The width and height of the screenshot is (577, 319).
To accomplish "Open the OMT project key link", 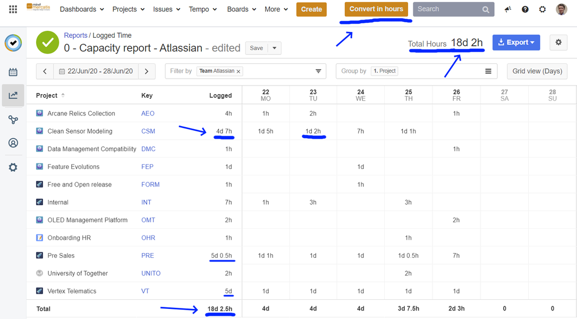I will pyautogui.click(x=148, y=220).
